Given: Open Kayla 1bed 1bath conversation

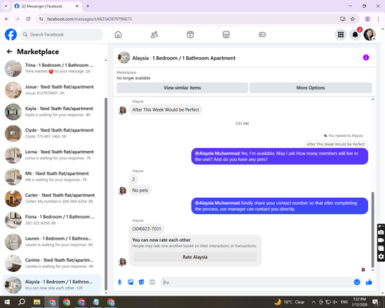Looking at the screenshot, I should pyautogui.click(x=52, y=112).
